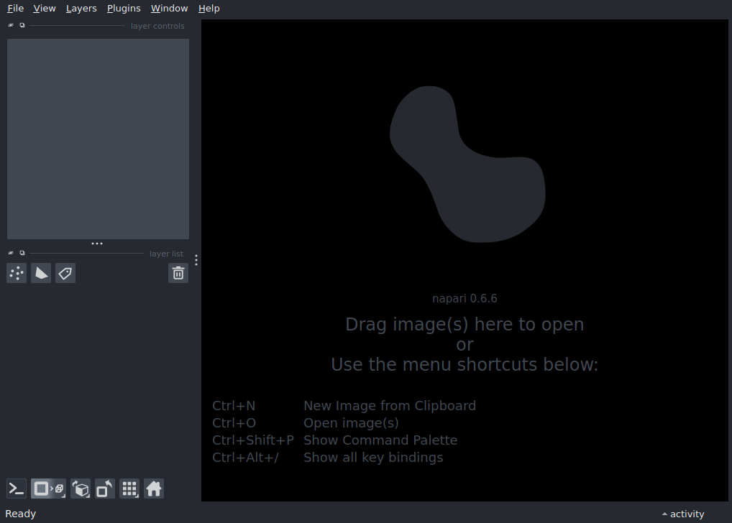Reset view with home icon
Image resolution: width=732 pixels, height=523 pixels.
coord(154,489)
